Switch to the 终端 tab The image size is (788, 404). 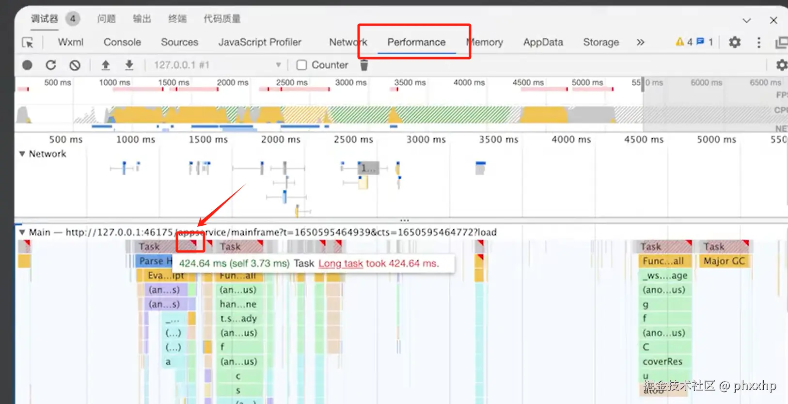click(177, 19)
